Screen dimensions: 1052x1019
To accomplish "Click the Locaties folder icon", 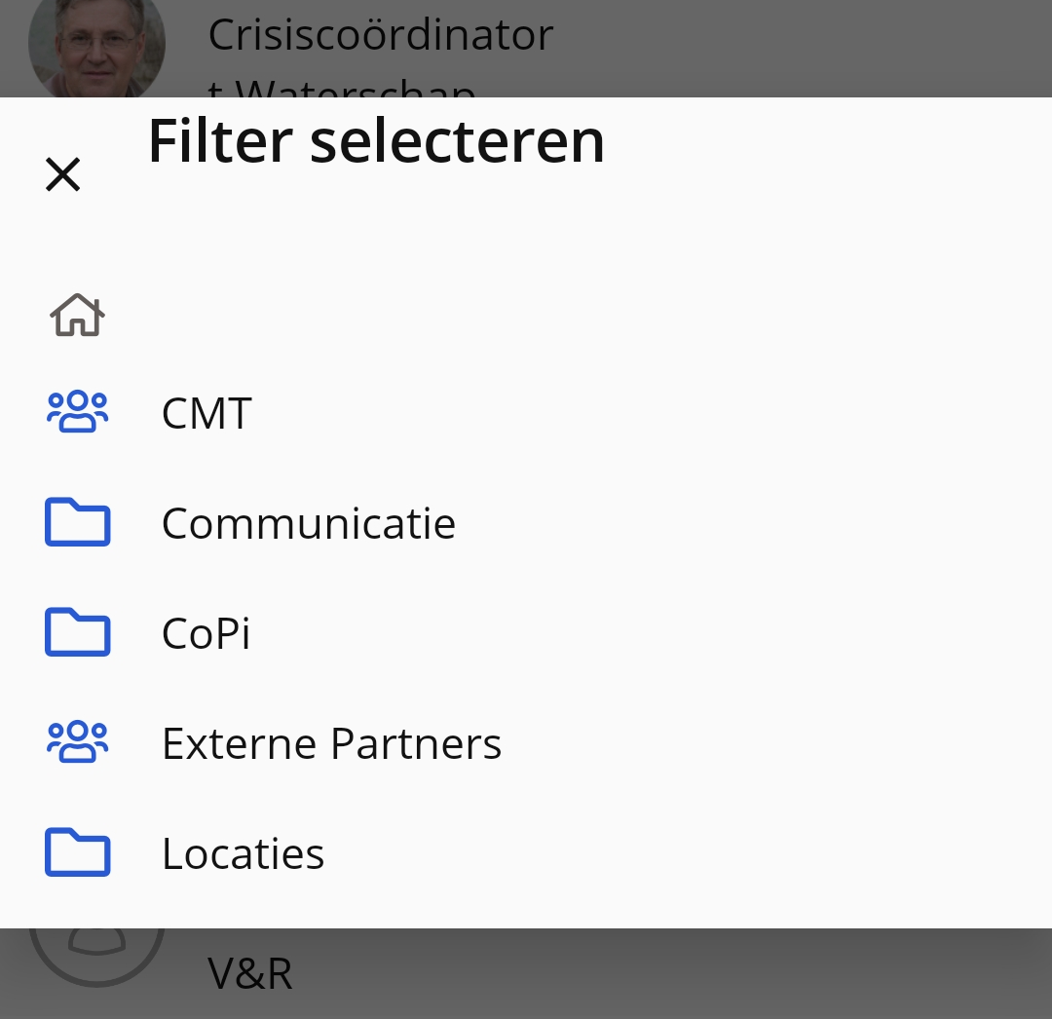I will coord(77,852).
